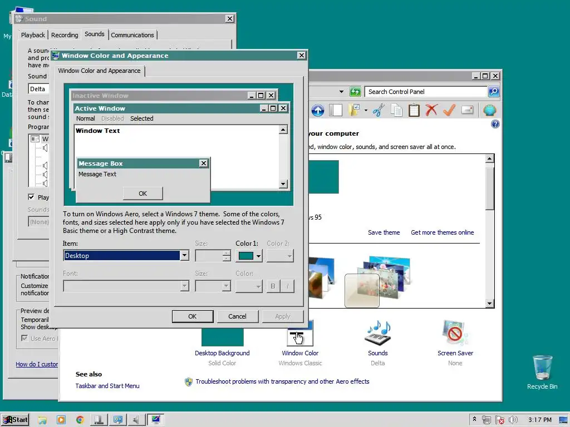
Task: Click the Cancel button
Action: coord(237,316)
